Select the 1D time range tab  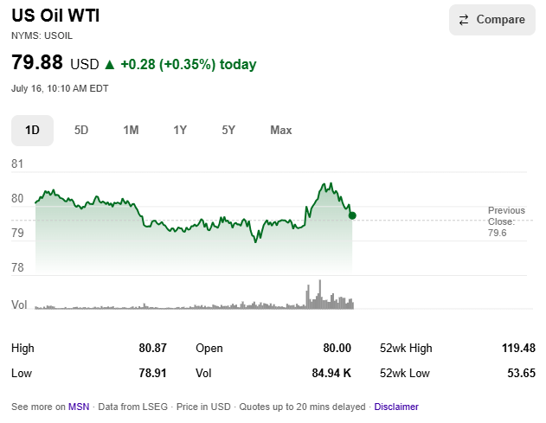coord(32,131)
